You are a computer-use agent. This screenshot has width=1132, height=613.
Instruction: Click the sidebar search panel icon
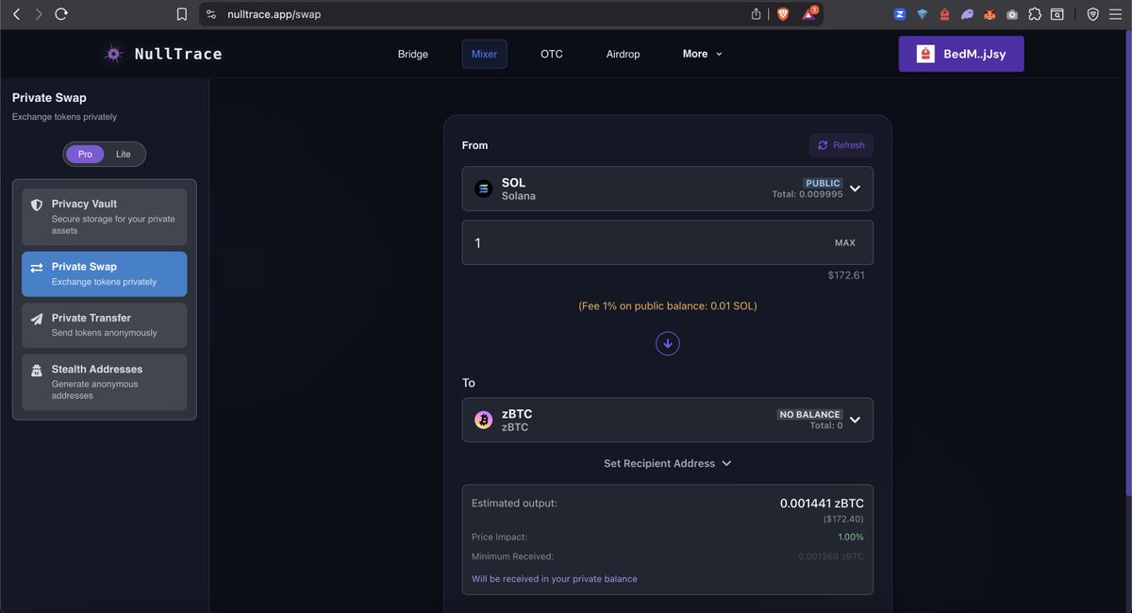click(x=1057, y=14)
